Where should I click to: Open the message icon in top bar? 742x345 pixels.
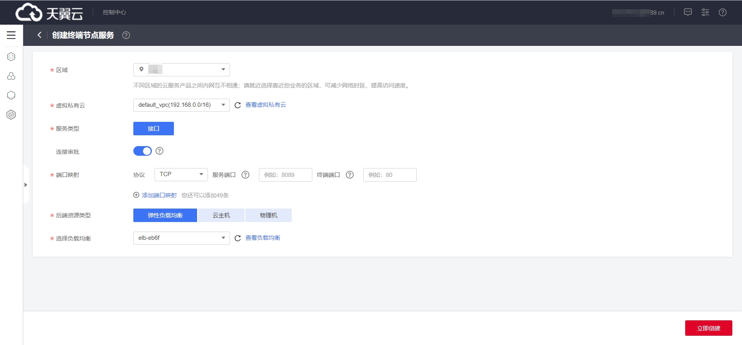[688, 12]
